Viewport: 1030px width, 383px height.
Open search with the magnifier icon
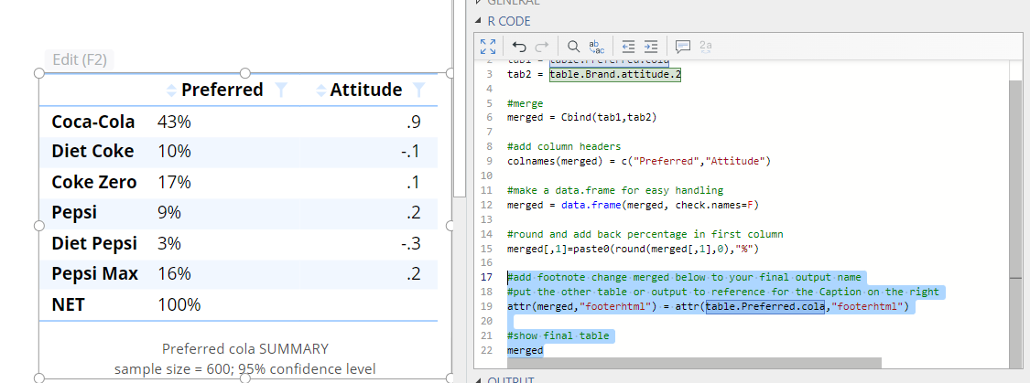point(573,46)
